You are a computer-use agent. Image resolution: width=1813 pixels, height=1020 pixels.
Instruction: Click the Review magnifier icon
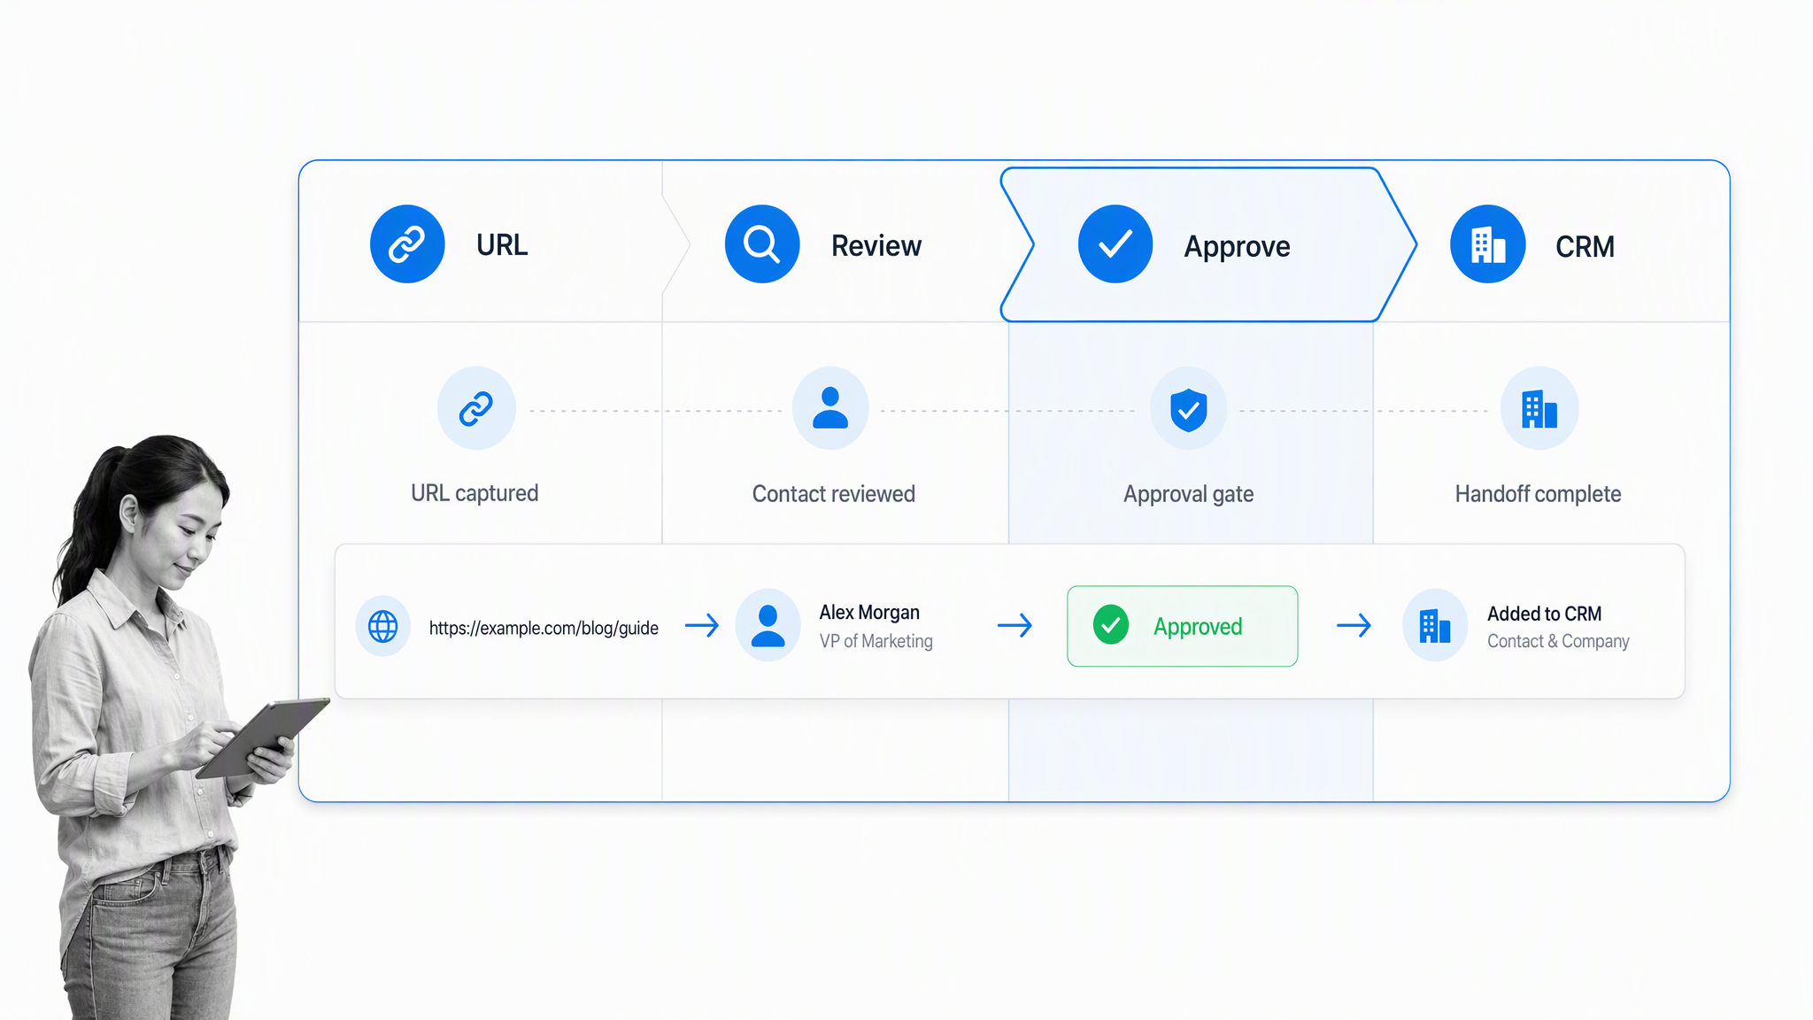coord(762,244)
